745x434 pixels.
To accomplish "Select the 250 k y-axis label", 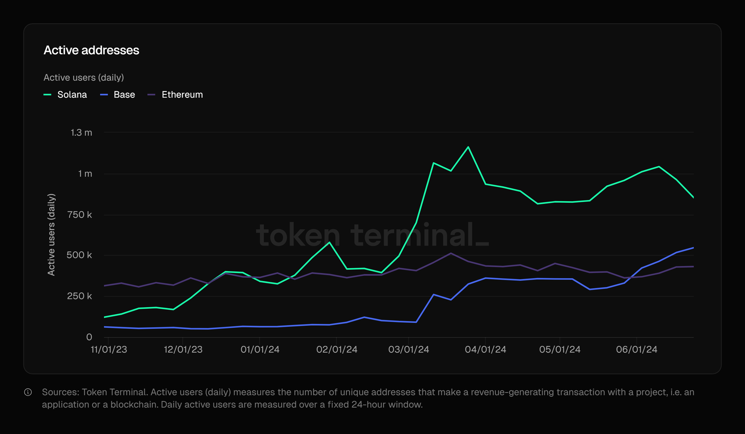I will click(79, 296).
